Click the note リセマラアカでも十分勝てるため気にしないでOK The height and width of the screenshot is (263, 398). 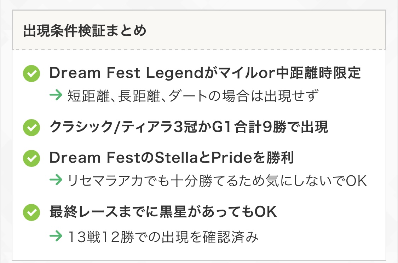point(217,181)
